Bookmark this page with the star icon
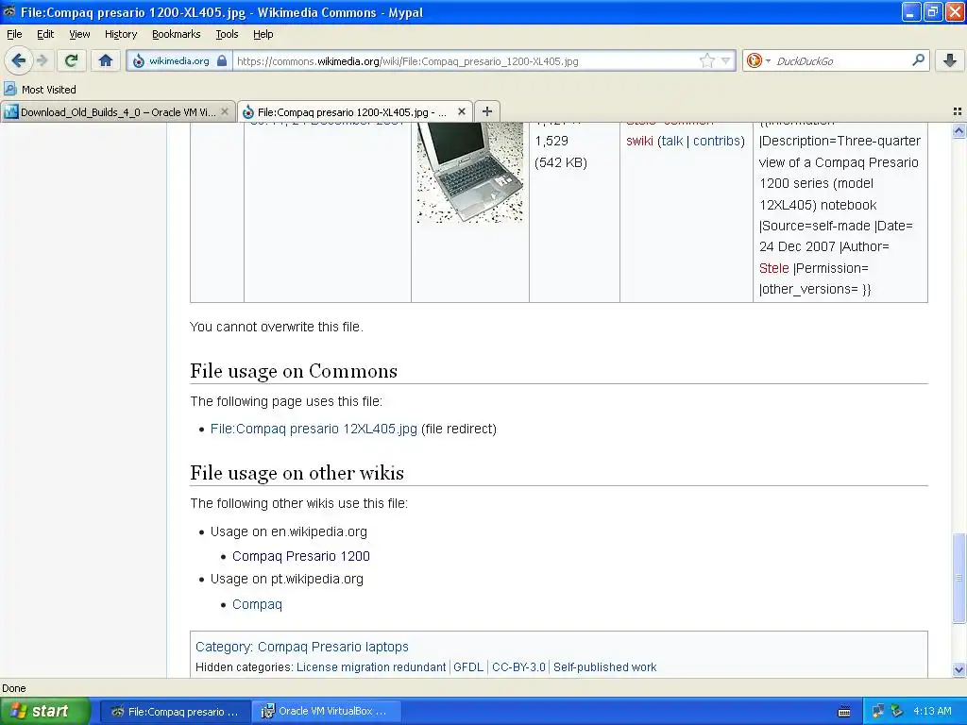 (x=706, y=60)
